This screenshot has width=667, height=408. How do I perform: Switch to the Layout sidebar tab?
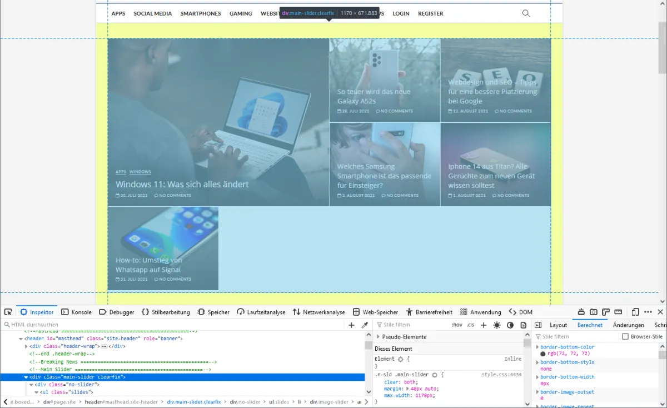[558, 325]
